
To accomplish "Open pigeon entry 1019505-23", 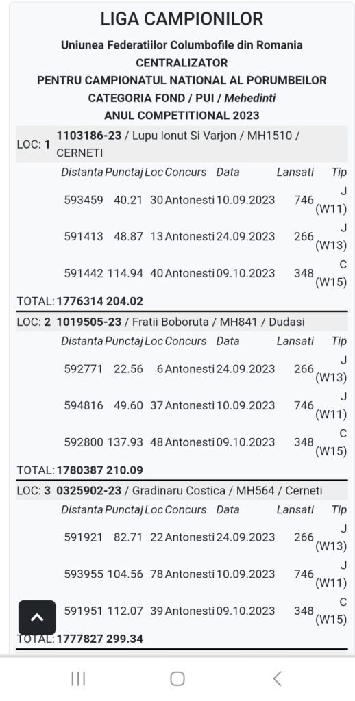I will click(88, 322).
